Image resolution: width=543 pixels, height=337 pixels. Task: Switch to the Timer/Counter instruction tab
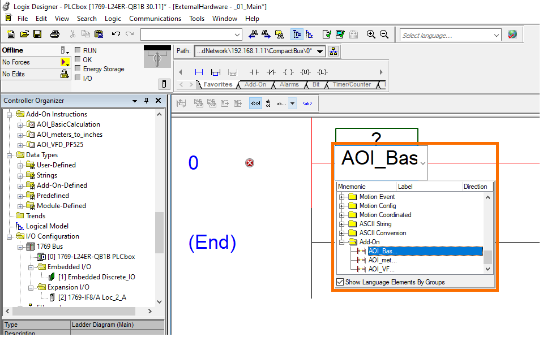click(x=351, y=84)
